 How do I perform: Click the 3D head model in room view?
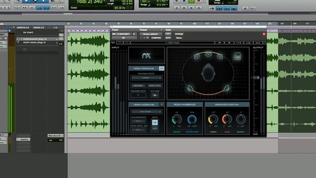(x=208, y=73)
